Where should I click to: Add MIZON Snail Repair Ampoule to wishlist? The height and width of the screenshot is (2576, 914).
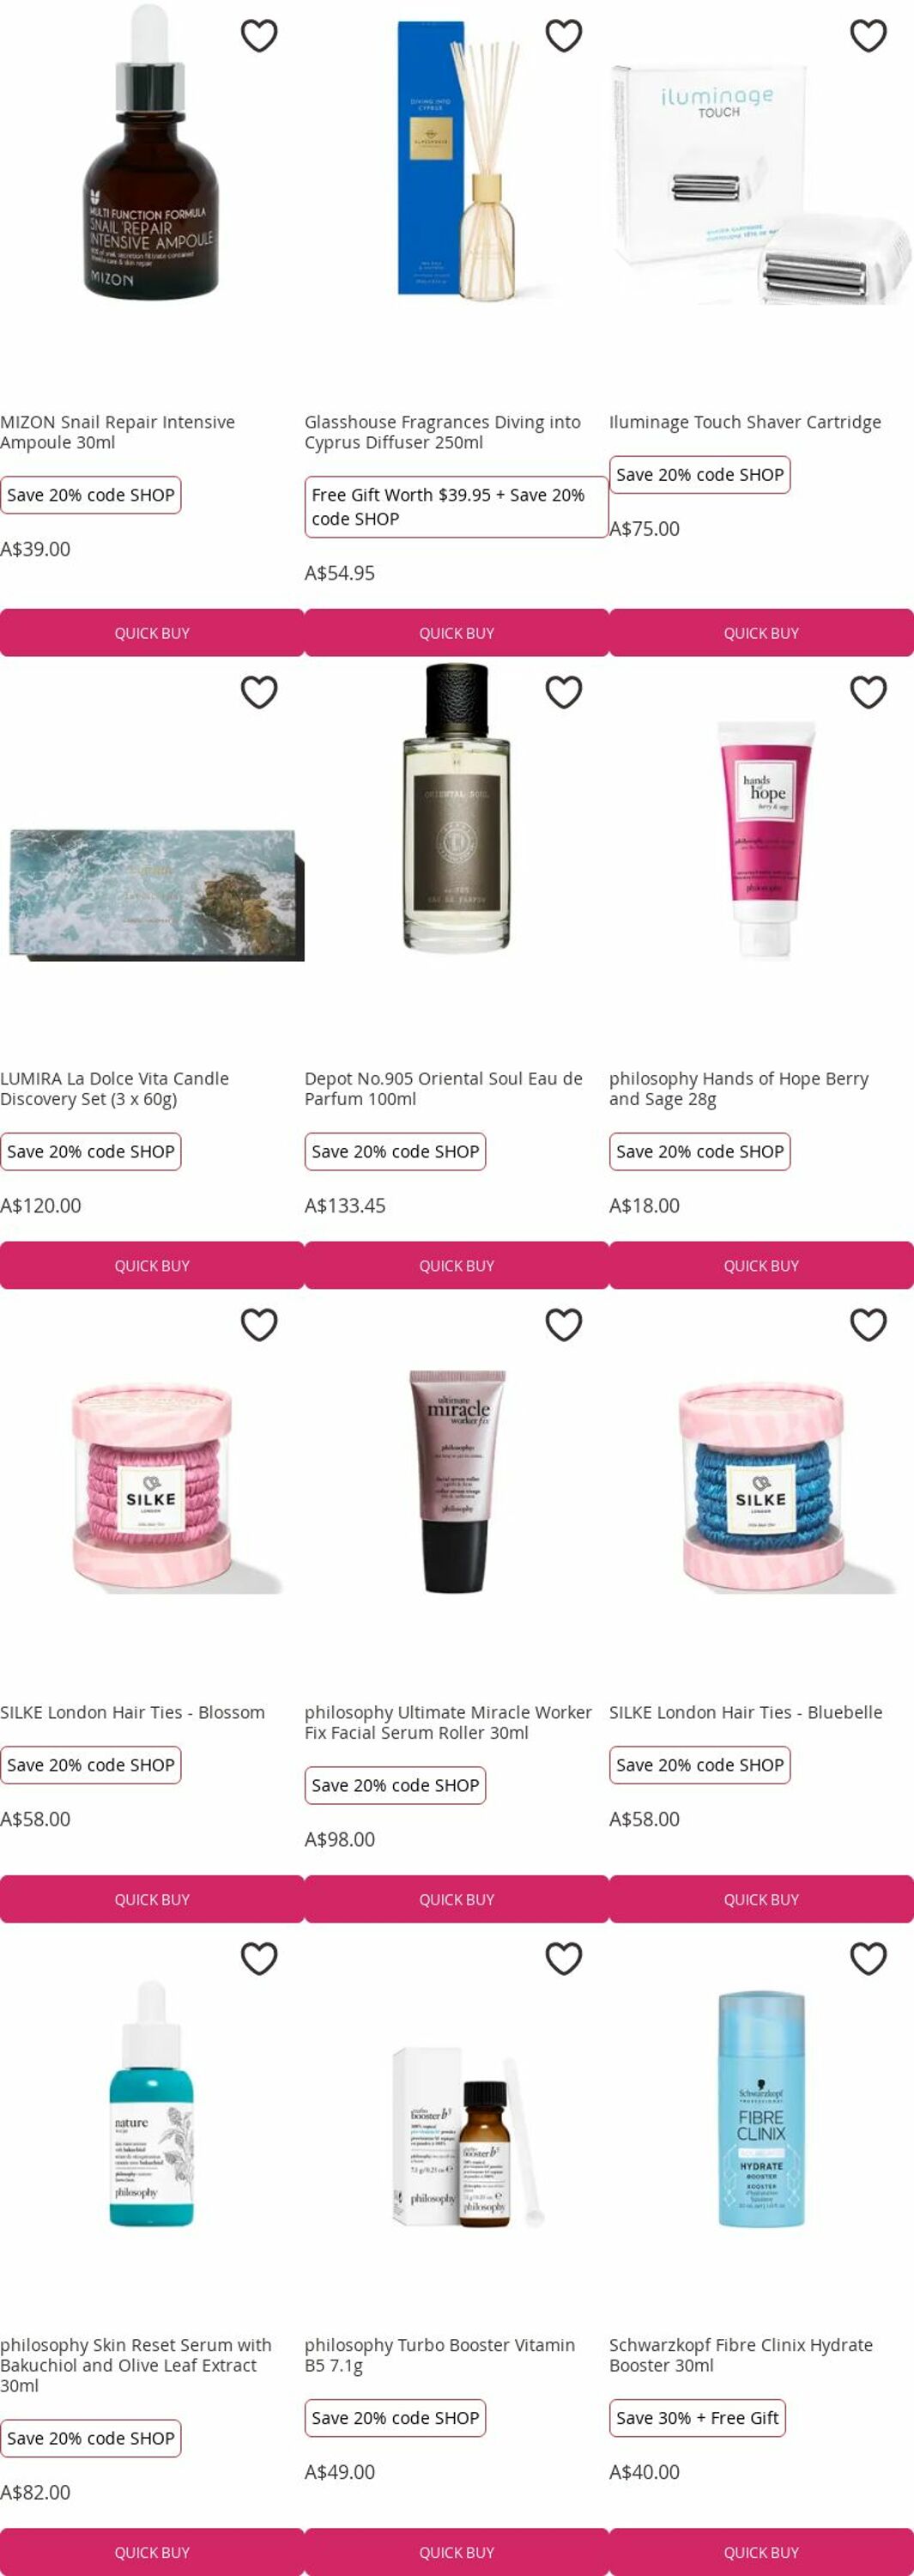click(259, 36)
